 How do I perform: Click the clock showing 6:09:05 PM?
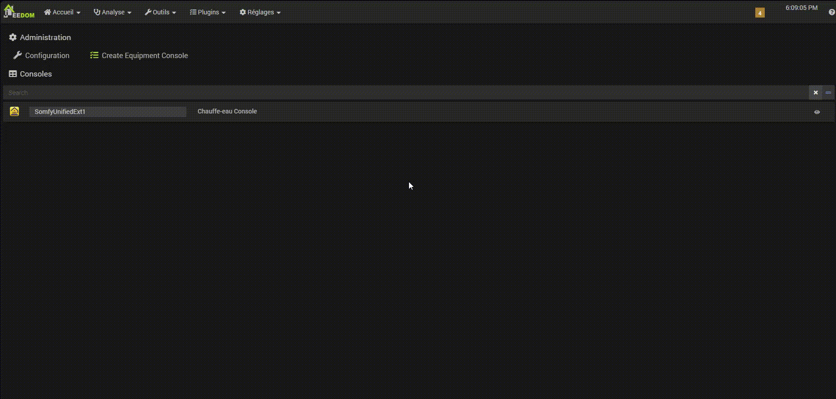point(801,8)
